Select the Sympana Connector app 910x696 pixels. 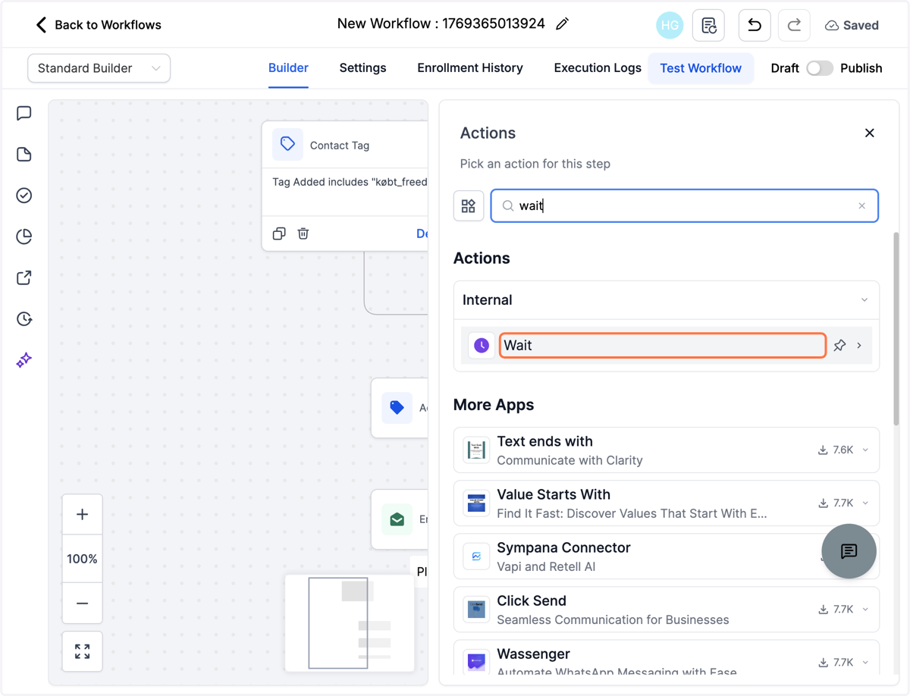pyautogui.click(x=667, y=556)
